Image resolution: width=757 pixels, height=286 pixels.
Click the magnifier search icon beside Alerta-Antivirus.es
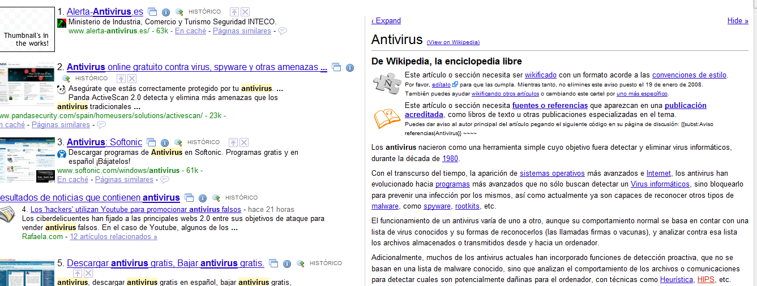(x=179, y=12)
